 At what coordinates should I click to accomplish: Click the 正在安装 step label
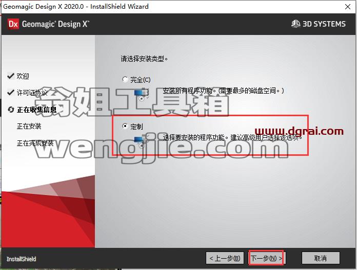[29, 126]
